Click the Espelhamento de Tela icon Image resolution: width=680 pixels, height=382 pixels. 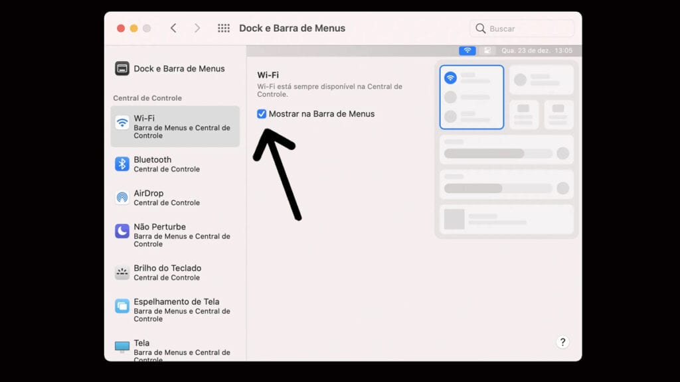click(x=122, y=306)
